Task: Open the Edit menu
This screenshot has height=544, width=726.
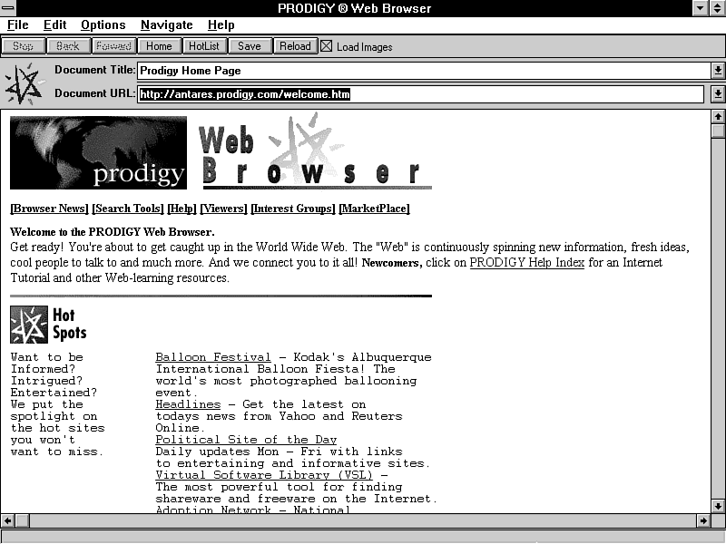Action: click(54, 25)
